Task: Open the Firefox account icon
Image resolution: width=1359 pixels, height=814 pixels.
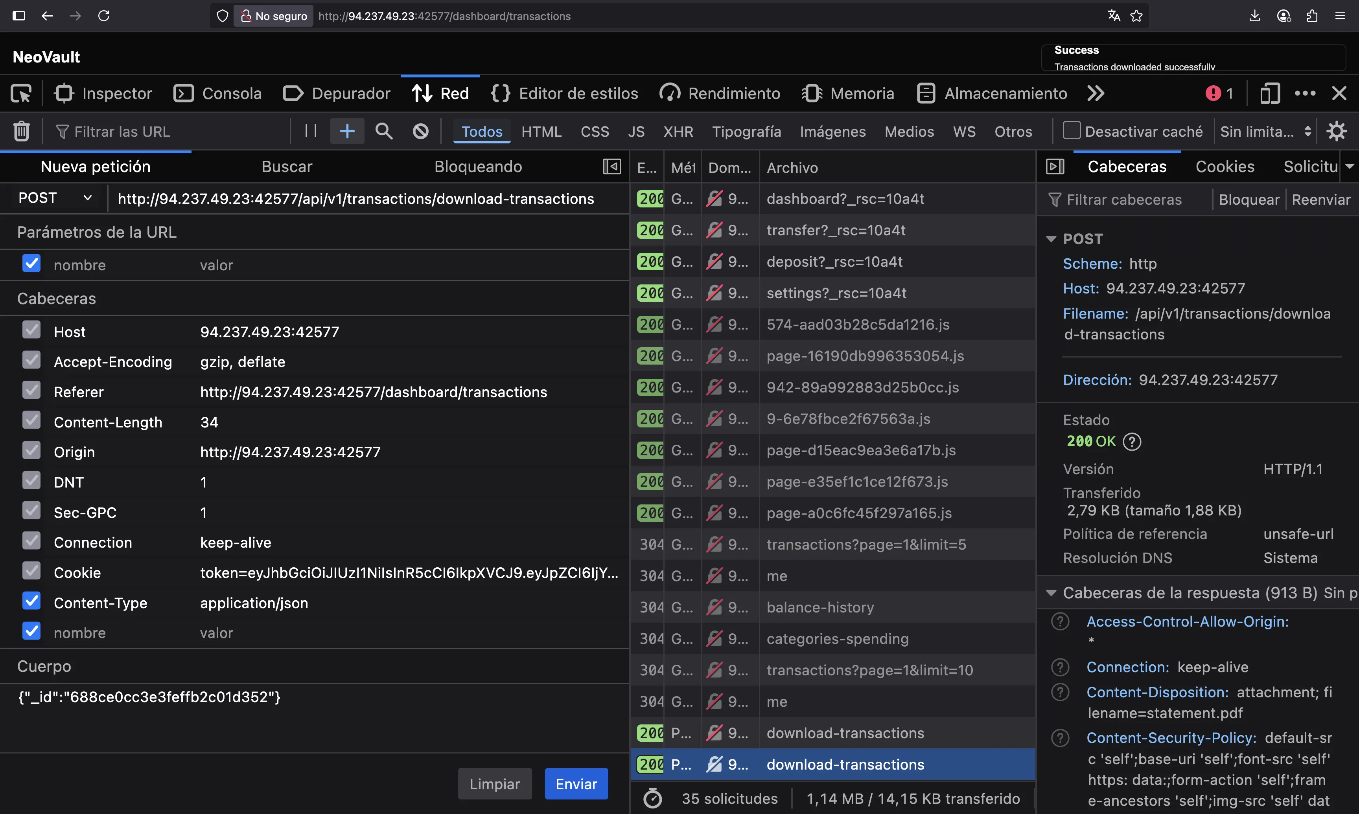Action: pyautogui.click(x=1284, y=16)
